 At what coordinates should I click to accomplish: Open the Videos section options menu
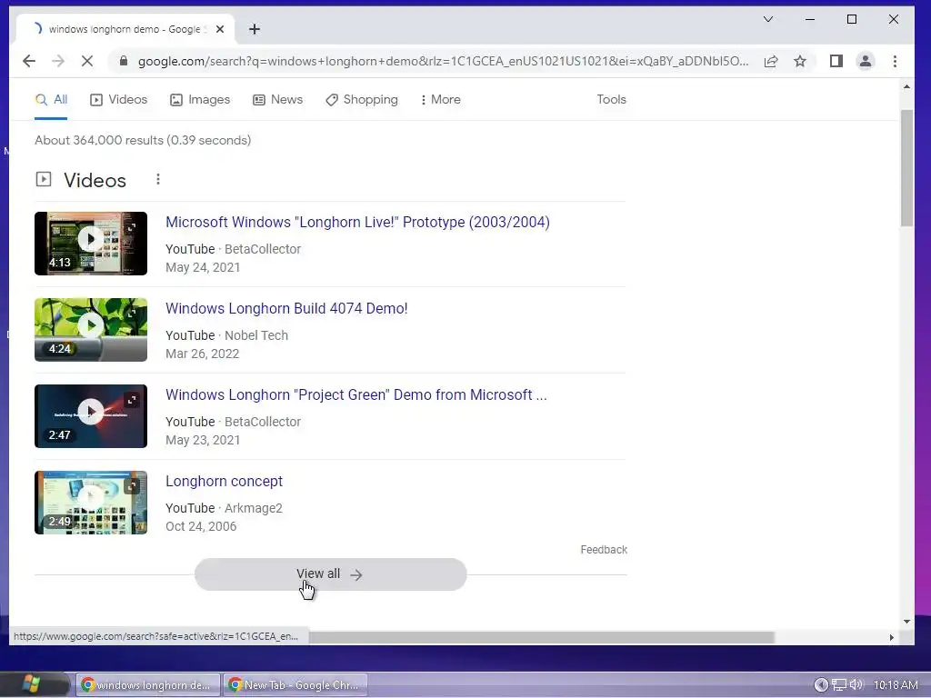[158, 179]
